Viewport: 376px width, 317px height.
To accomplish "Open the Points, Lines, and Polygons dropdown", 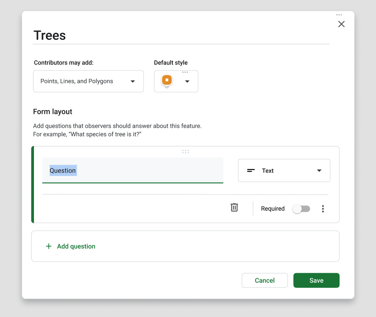I will point(88,81).
